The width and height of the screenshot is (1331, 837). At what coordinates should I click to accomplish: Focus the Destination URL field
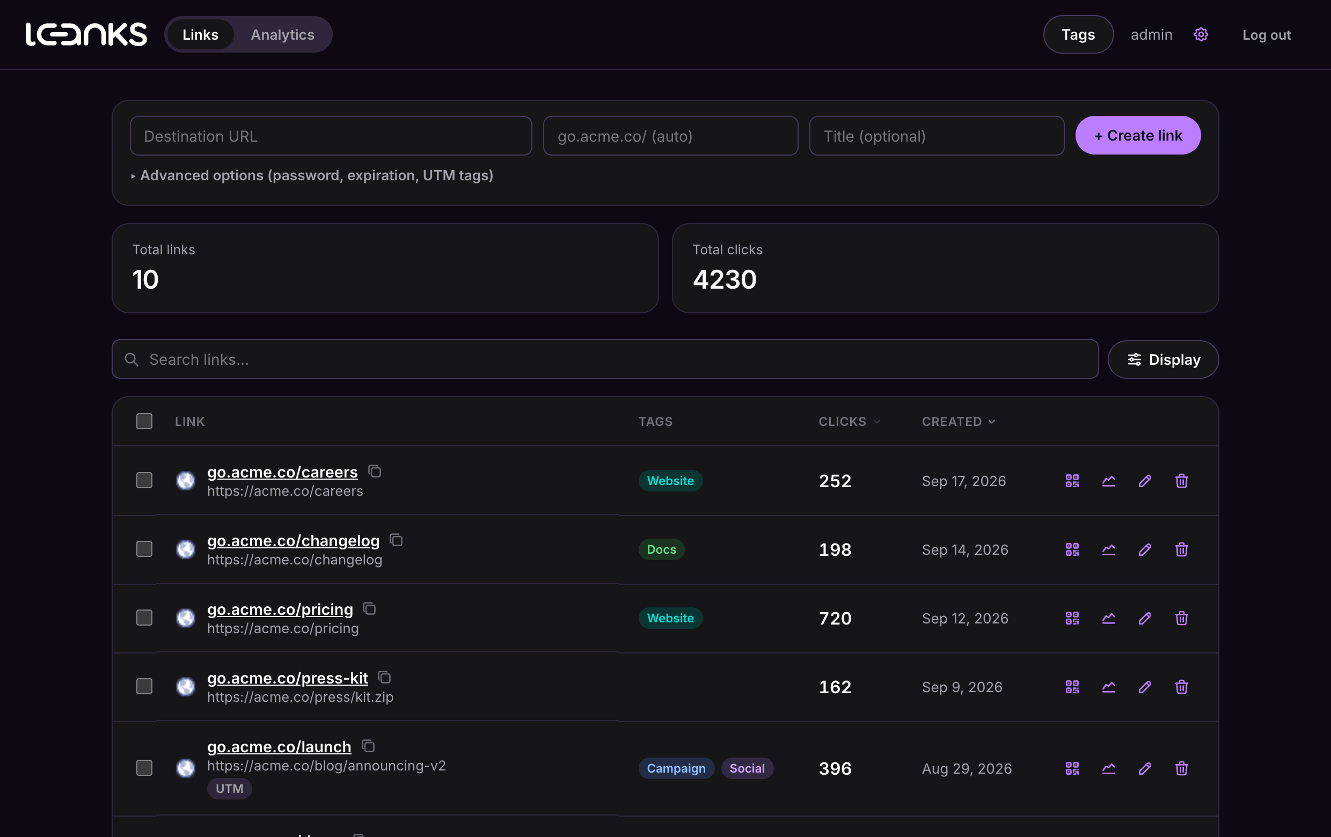(x=331, y=136)
